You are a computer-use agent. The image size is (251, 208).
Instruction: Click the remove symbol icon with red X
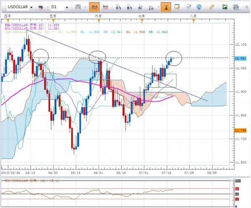point(41,8)
